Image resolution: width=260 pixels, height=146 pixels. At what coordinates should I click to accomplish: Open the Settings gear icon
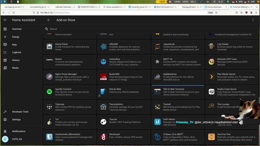(x=5, y=120)
